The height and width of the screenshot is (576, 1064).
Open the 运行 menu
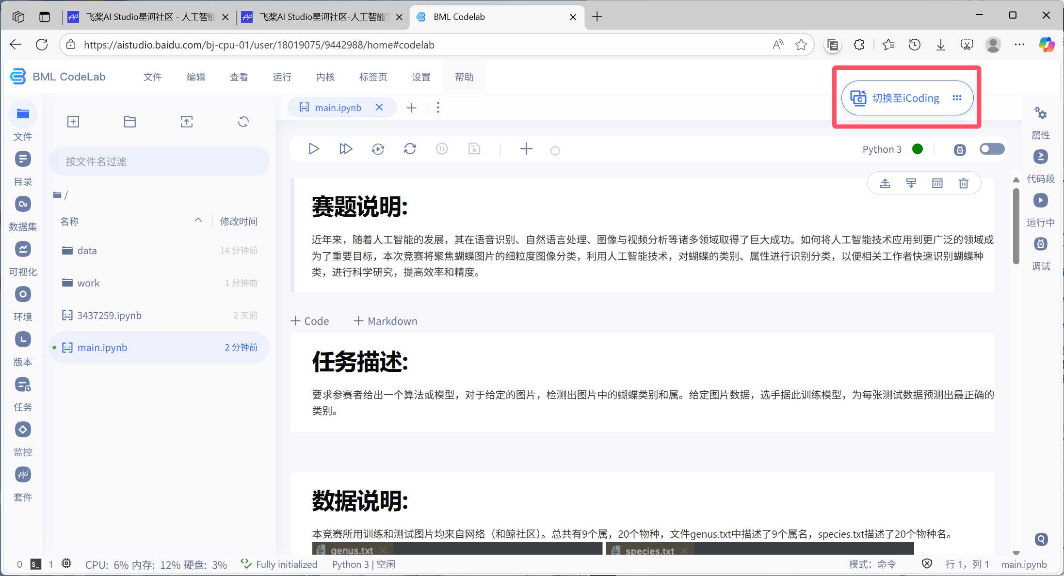[x=282, y=77]
